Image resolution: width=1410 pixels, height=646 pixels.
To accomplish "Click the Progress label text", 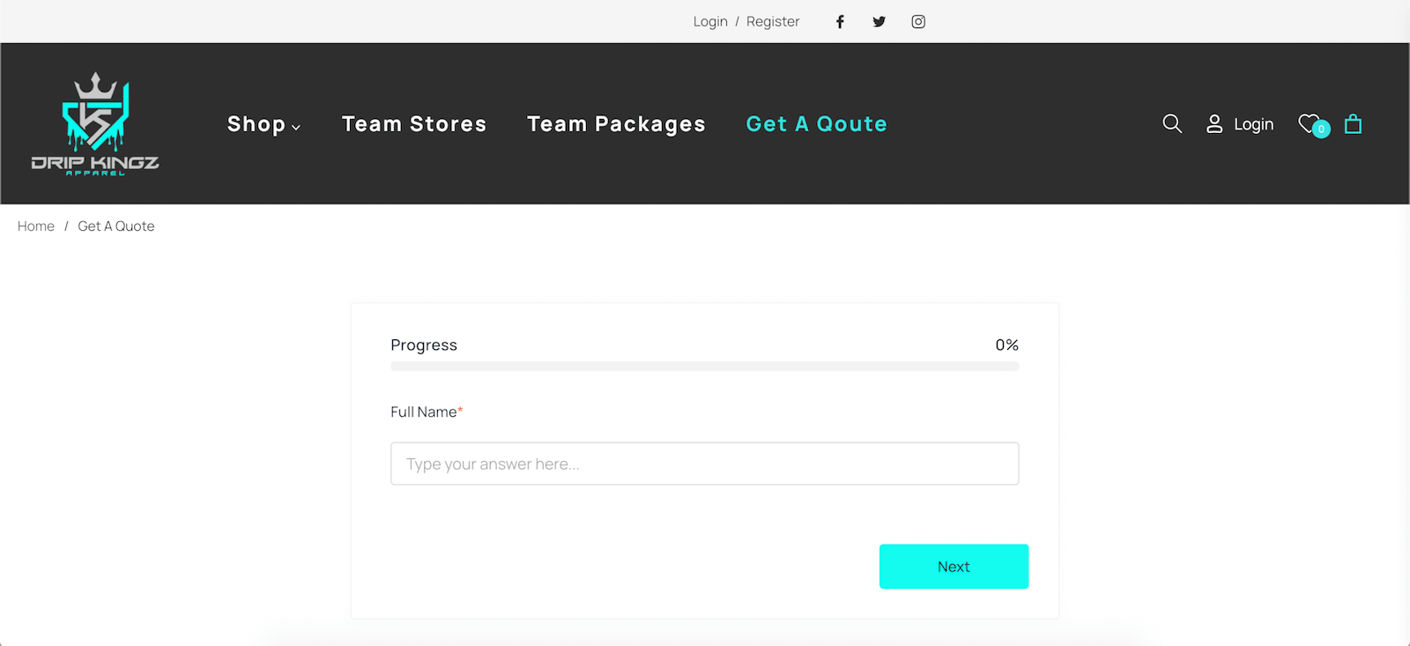I will coord(424,345).
